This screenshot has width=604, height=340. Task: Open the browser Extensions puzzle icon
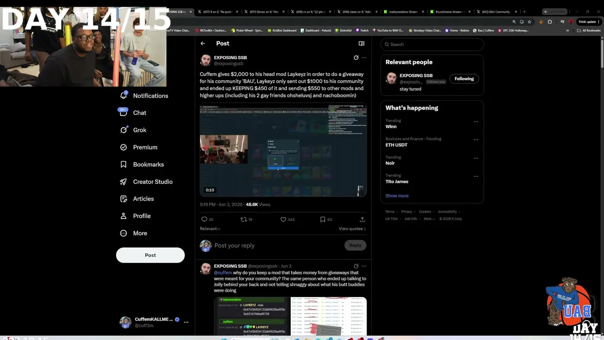coord(550,22)
